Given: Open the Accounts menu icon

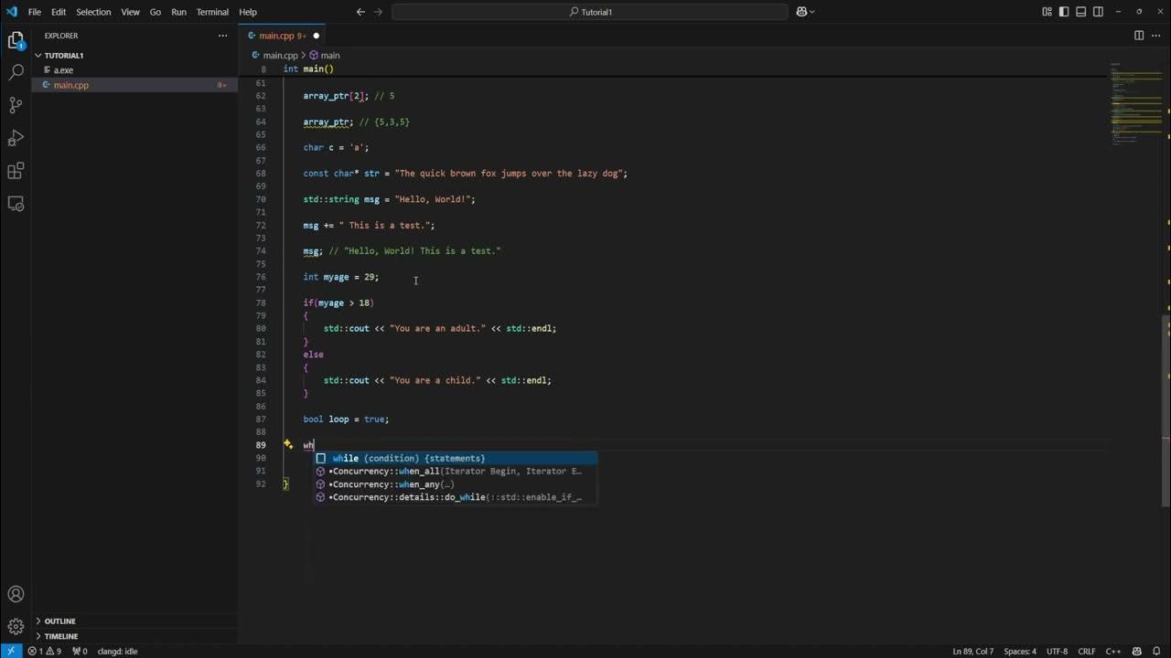Looking at the screenshot, I should (x=16, y=594).
